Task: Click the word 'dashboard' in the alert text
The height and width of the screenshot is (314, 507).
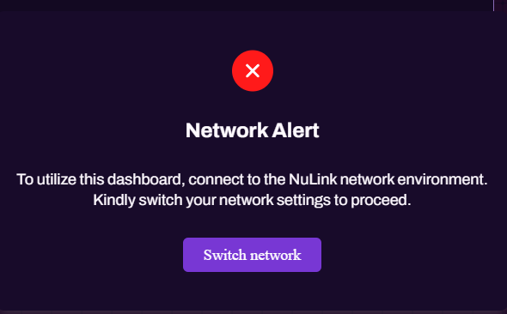Action: point(146,179)
